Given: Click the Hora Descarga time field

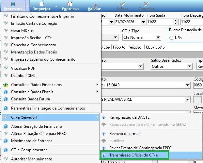Looking at the screenshot, I should click(x=192, y=22).
